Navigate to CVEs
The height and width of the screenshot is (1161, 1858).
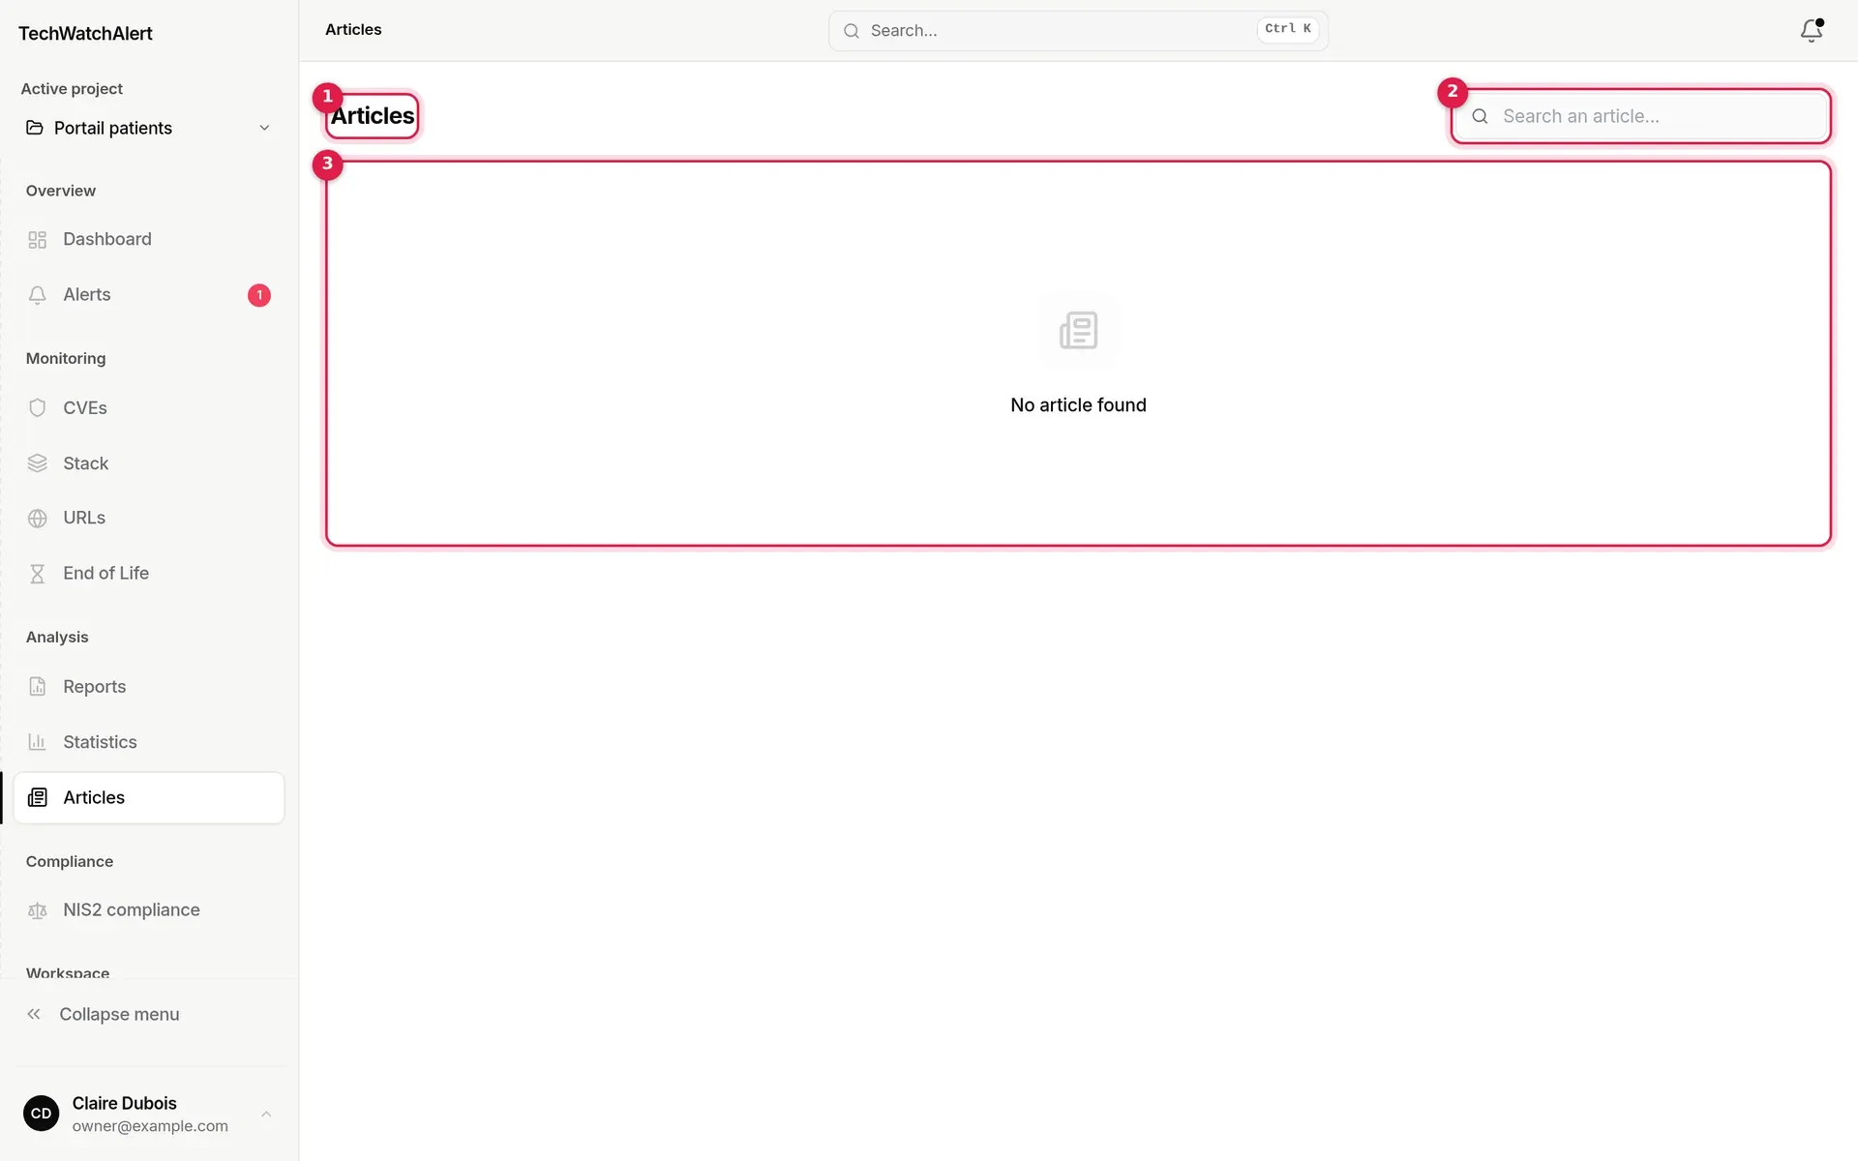pos(149,408)
